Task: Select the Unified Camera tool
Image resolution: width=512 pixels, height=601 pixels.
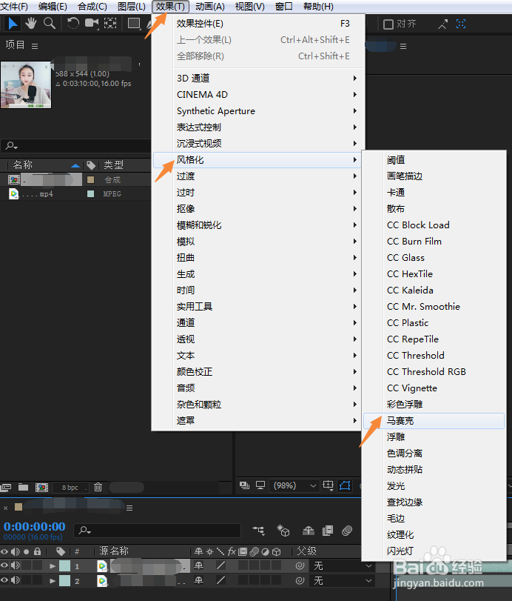Action: (x=92, y=24)
